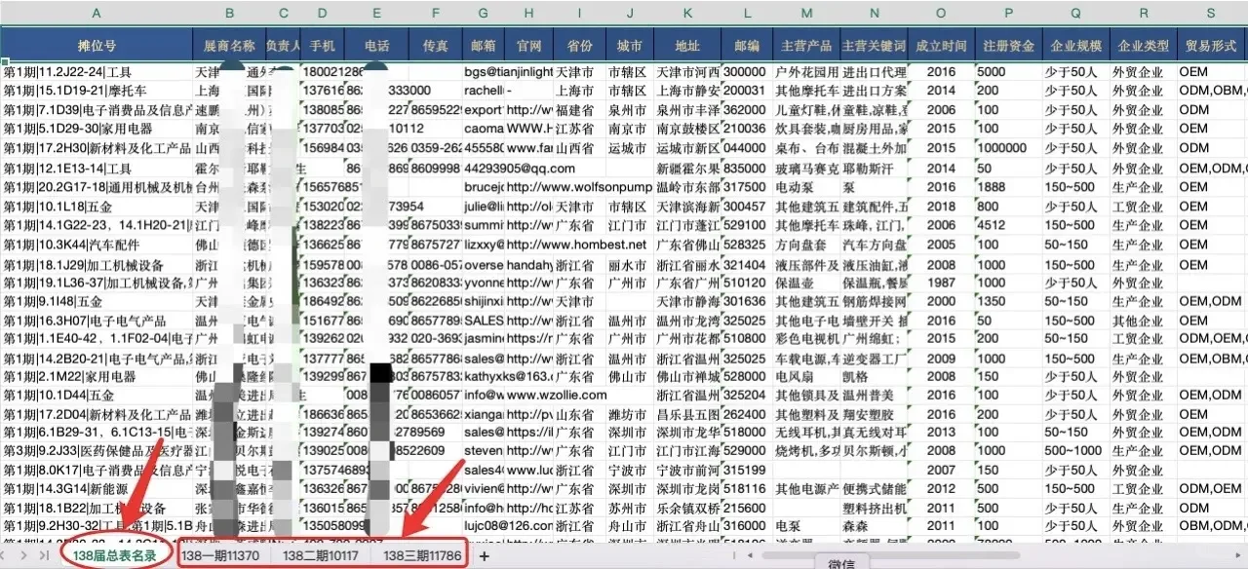Click the 电话 header cell
1248x569 pixels.
point(376,46)
